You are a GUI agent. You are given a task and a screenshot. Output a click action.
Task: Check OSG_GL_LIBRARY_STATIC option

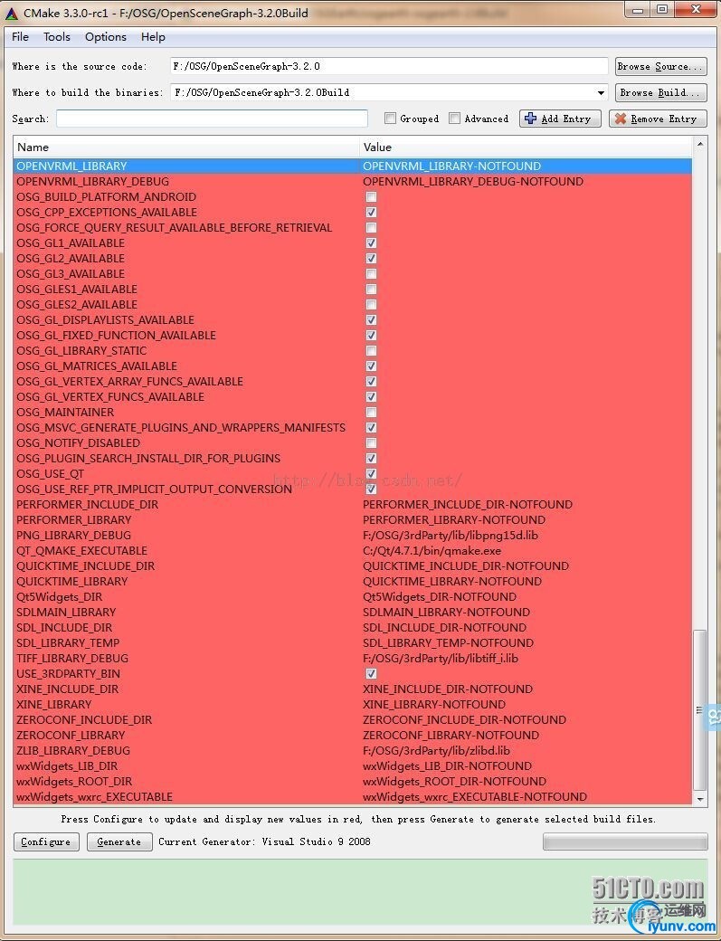click(371, 350)
